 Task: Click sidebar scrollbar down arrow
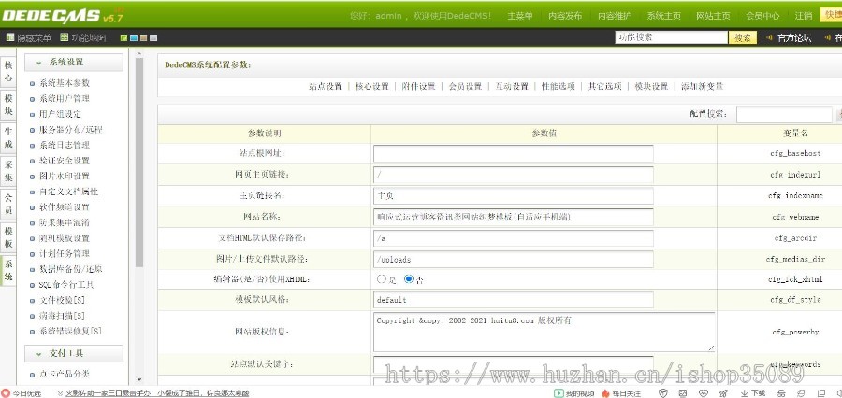(x=139, y=379)
